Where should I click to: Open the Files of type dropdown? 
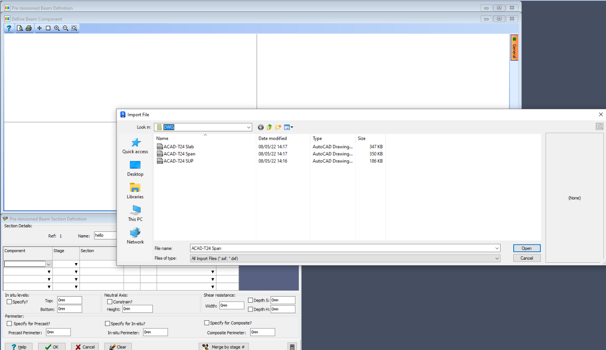pyautogui.click(x=497, y=258)
